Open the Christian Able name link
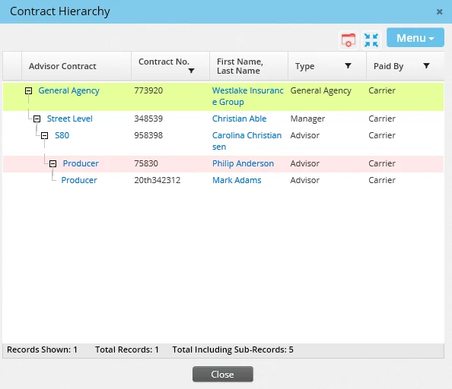Image resolution: width=452 pixels, height=389 pixels. pyautogui.click(x=239, y=119)
